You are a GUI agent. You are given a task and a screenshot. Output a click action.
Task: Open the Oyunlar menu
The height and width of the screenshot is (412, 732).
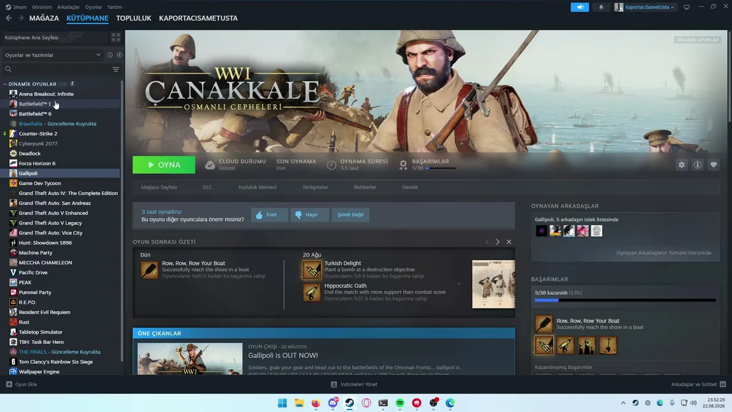94,7
